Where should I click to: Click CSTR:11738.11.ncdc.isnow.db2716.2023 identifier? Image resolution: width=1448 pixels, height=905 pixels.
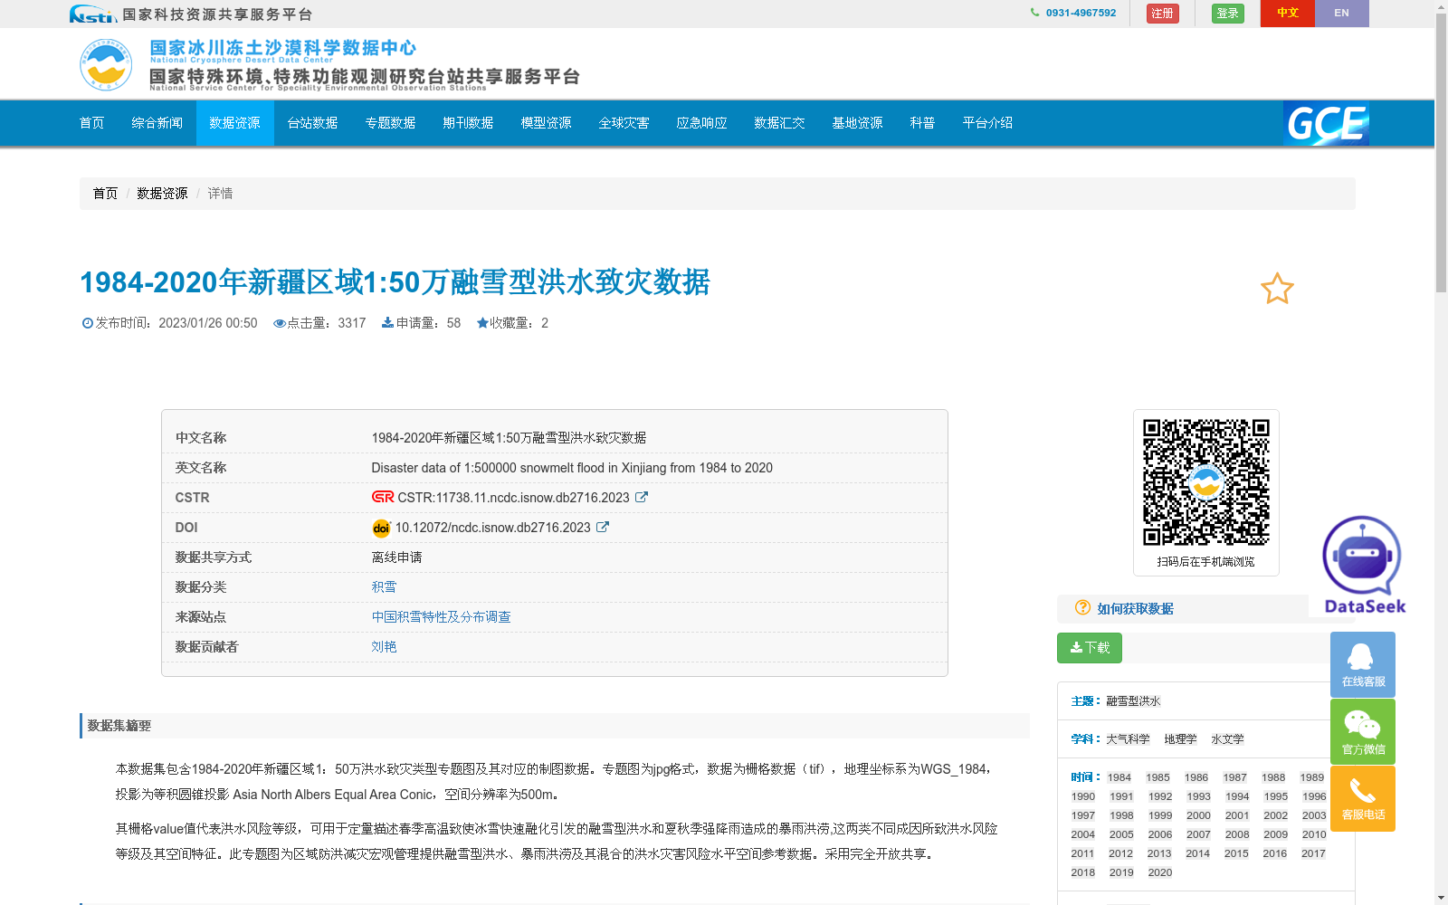[x=513, y=498]
